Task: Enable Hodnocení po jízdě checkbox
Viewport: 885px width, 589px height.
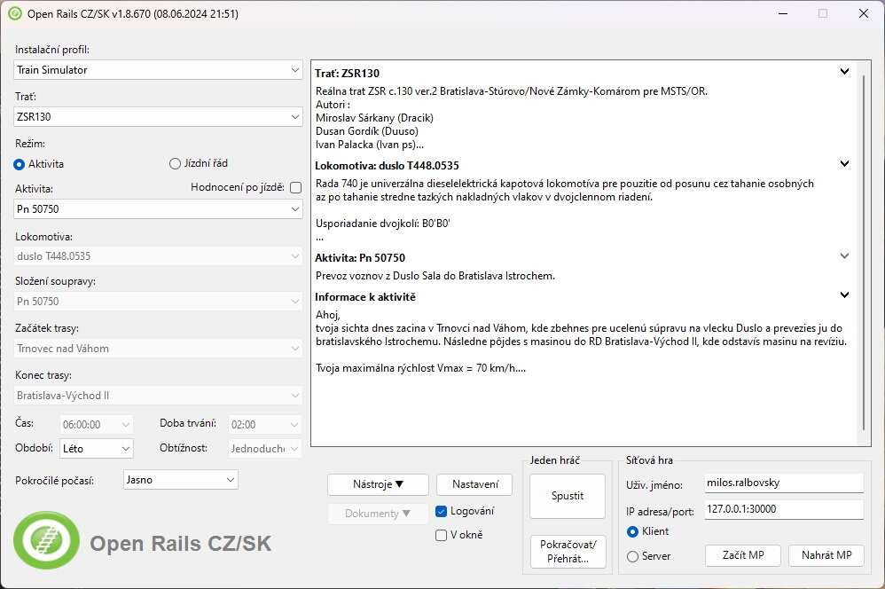Action: [x=296, y=187]
